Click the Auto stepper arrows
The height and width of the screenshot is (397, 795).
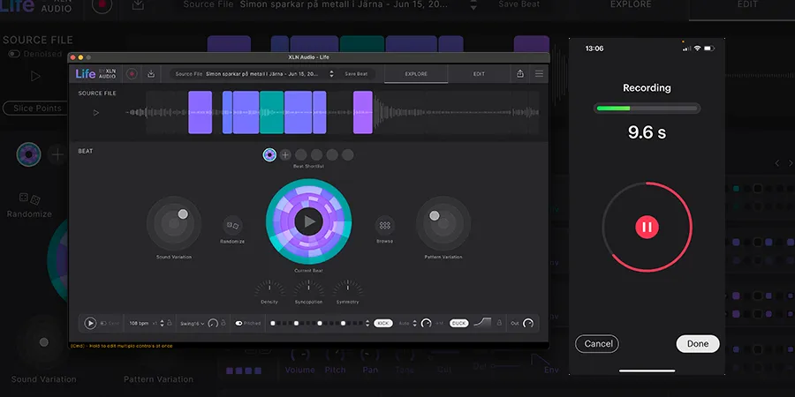pyautogui.click(x=415, y=323)
